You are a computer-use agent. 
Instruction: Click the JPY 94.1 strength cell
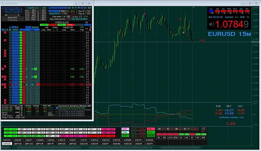click(x=11, y=136)
